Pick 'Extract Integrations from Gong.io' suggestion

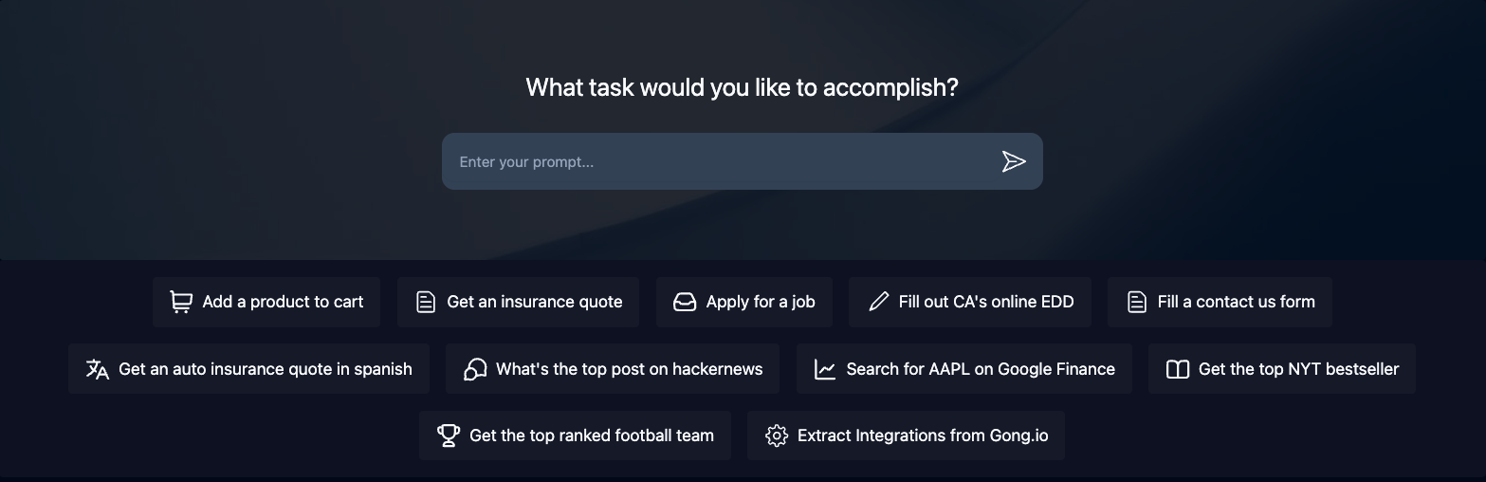coord(923,436)
